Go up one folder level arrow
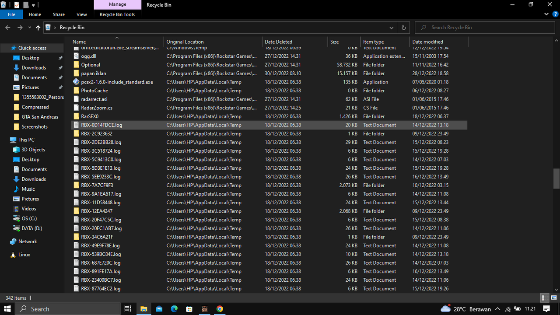The image size is (560, 315). (38, 28)
